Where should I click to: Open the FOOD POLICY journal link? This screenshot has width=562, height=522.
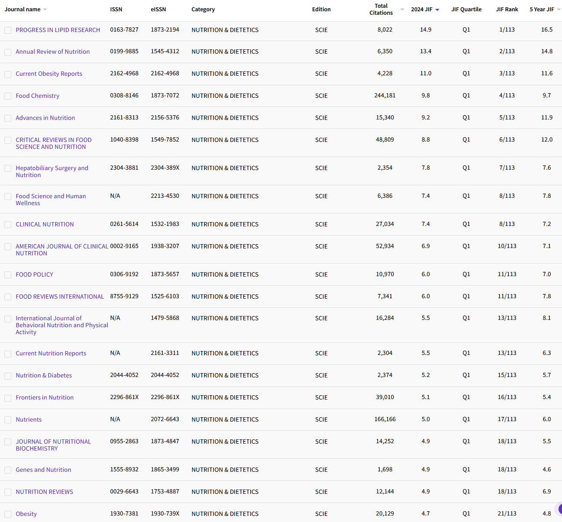(x=34, y=274)
